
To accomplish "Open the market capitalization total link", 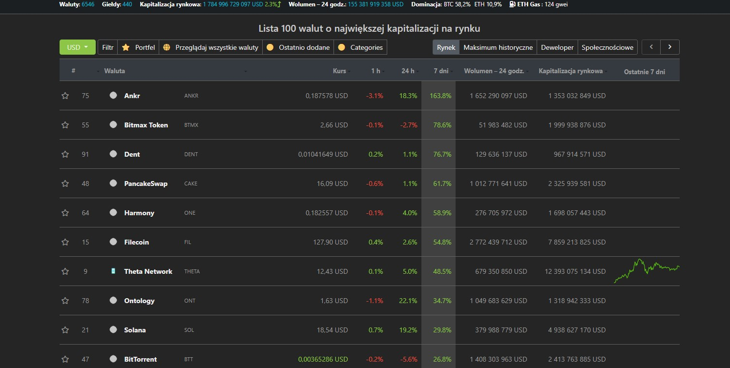I will [x=233, y=4].
